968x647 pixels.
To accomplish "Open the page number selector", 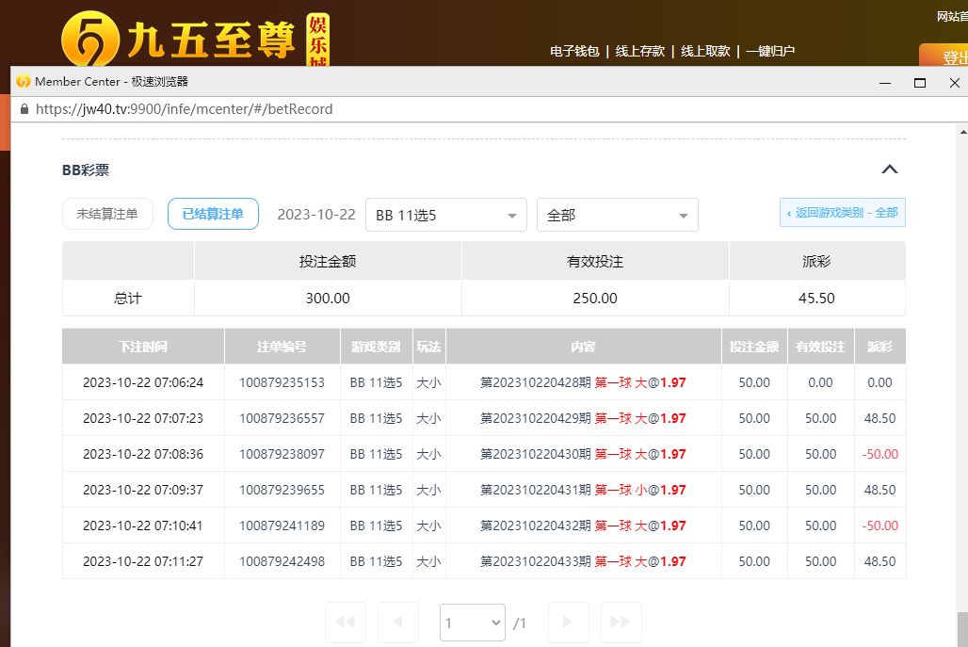I will tap(473, 623).
